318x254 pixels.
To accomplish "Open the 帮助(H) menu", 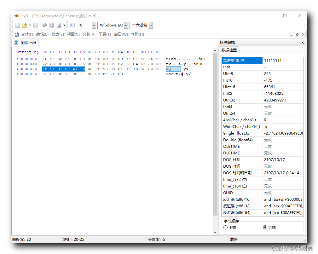I will point(137,34).
